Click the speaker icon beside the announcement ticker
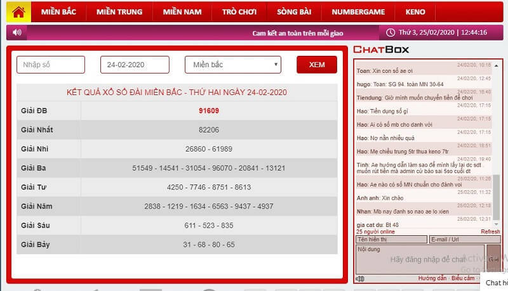The width and height of the screenshot is (508, 291). [17, 32]
